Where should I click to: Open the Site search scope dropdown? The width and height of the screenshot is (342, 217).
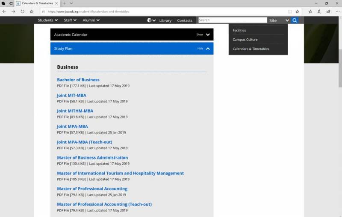point(279,20)
